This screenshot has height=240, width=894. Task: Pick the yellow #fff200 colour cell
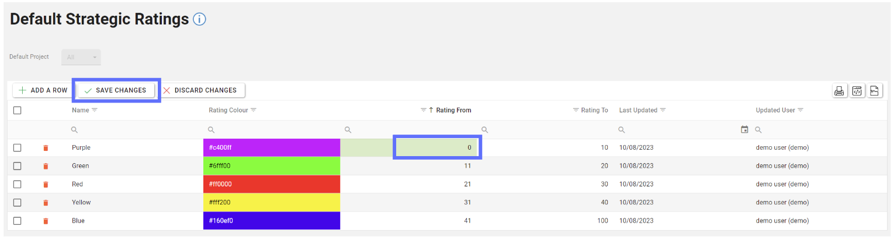[271, 203]
